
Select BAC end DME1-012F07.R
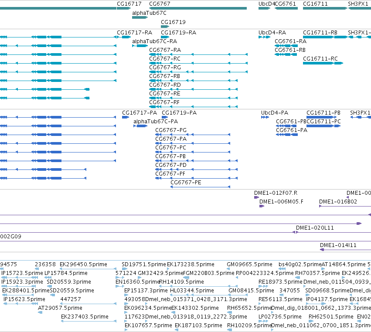[256, 197]
